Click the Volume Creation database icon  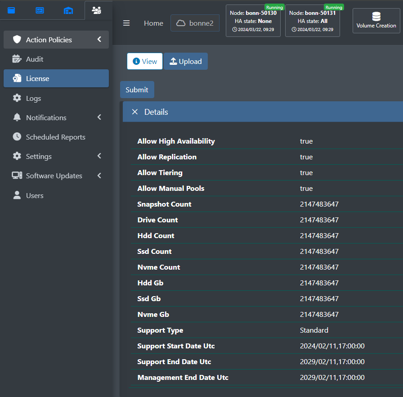(x=376, y=17)
